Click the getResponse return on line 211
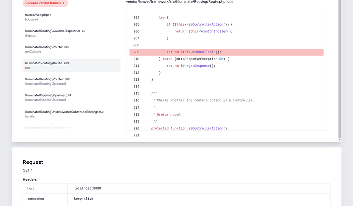 pos(191,66)
